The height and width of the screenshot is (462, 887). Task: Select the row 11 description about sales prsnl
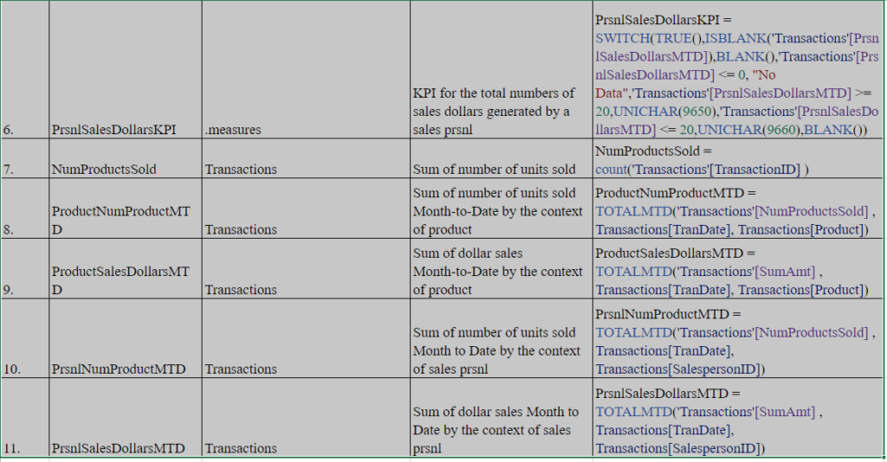(502, 417)
